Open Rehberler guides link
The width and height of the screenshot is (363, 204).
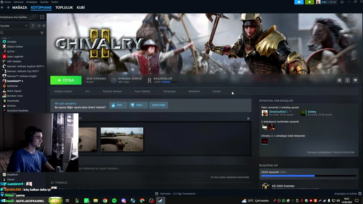coord(194,91)
